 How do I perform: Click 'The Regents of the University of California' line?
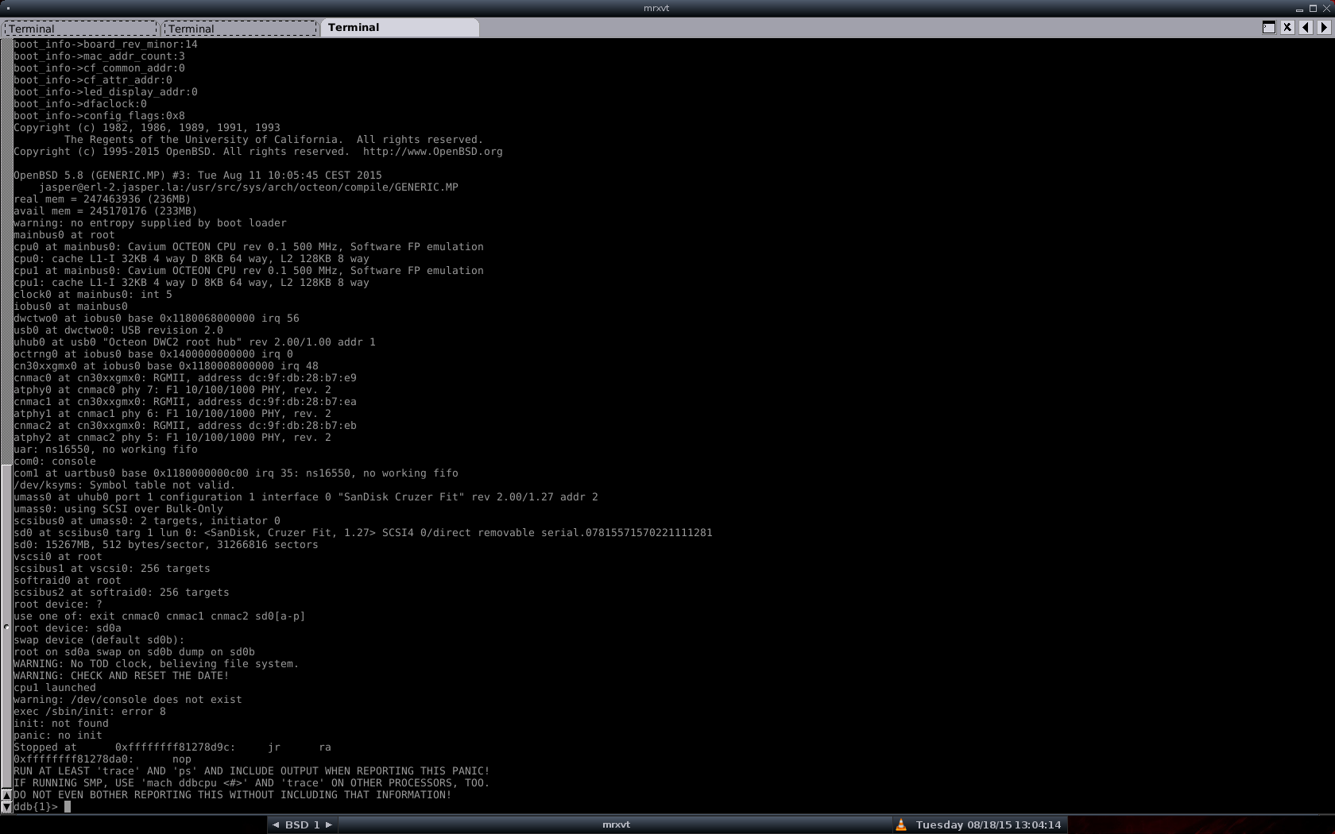point(274,140)
